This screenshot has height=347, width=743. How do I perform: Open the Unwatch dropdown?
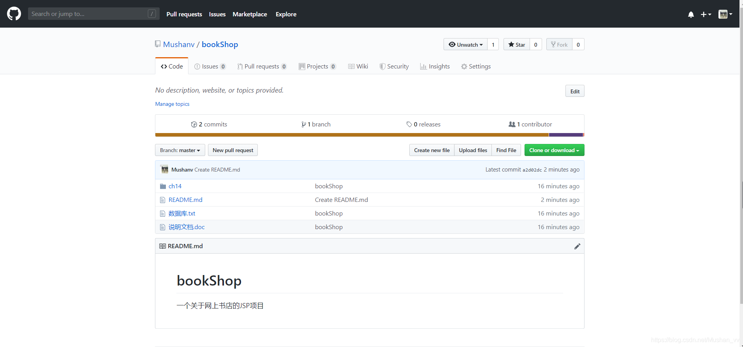coord(465,44)
